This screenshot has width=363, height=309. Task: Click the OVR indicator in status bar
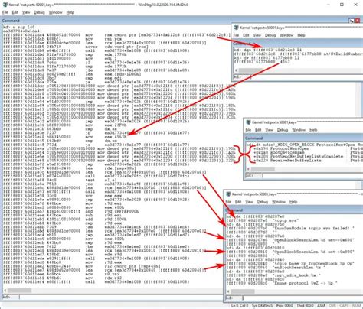click(x=332, y=305)
